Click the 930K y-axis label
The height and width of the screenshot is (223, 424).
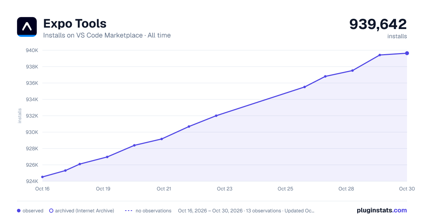click(32, 132)
